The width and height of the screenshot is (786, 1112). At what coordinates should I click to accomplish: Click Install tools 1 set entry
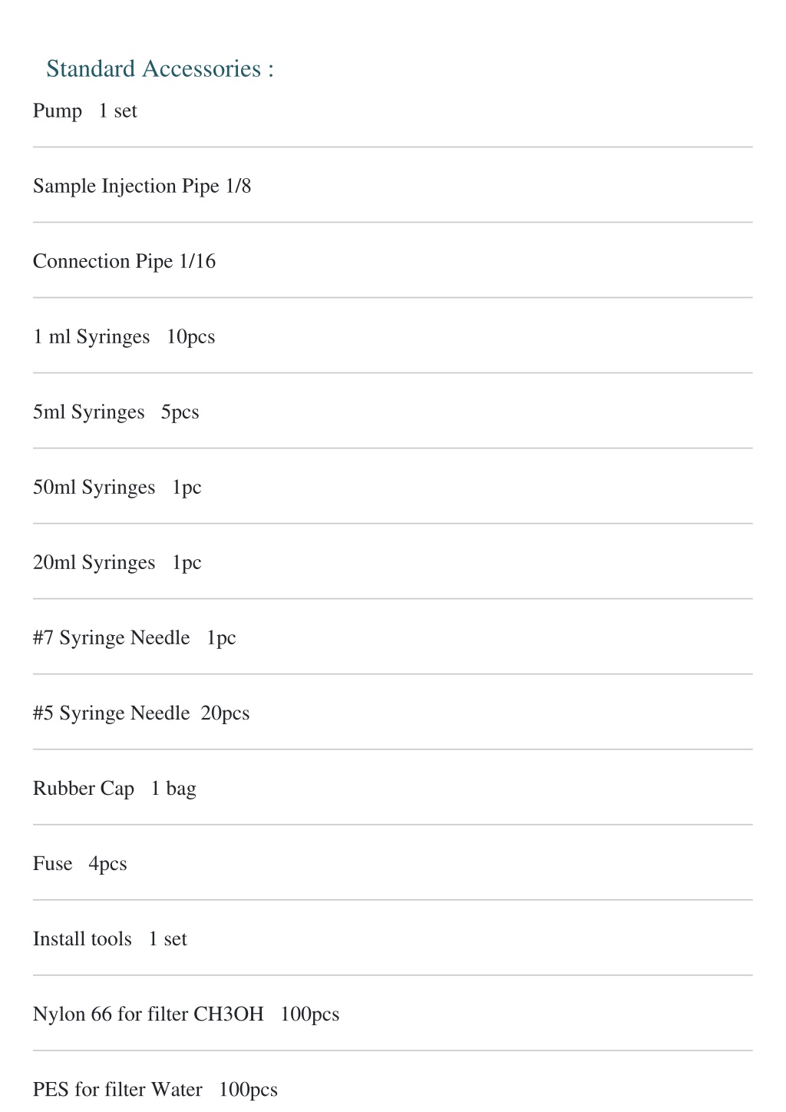click(x=110, y=939)
